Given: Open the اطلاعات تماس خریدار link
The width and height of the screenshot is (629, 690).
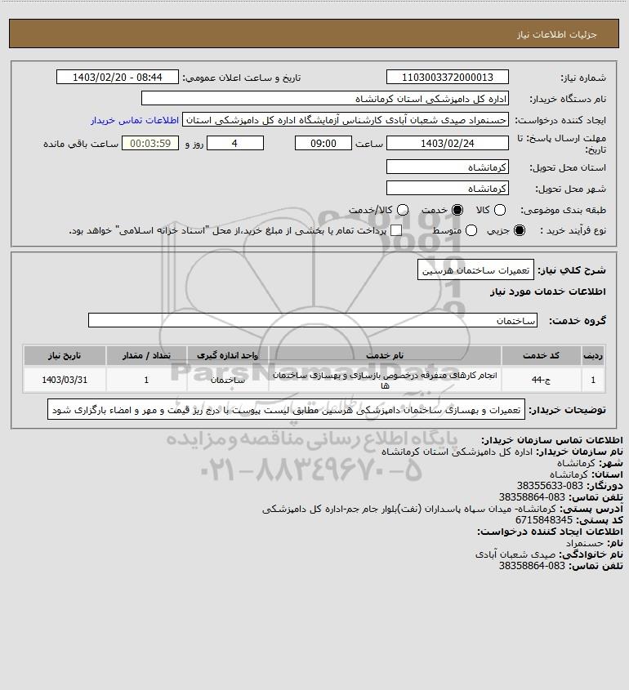Looking at the screenshot, I should pos(135,120).
